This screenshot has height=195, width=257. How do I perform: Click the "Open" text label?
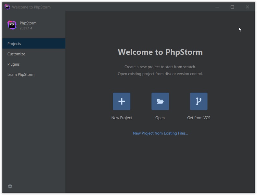tap(160, 118)
